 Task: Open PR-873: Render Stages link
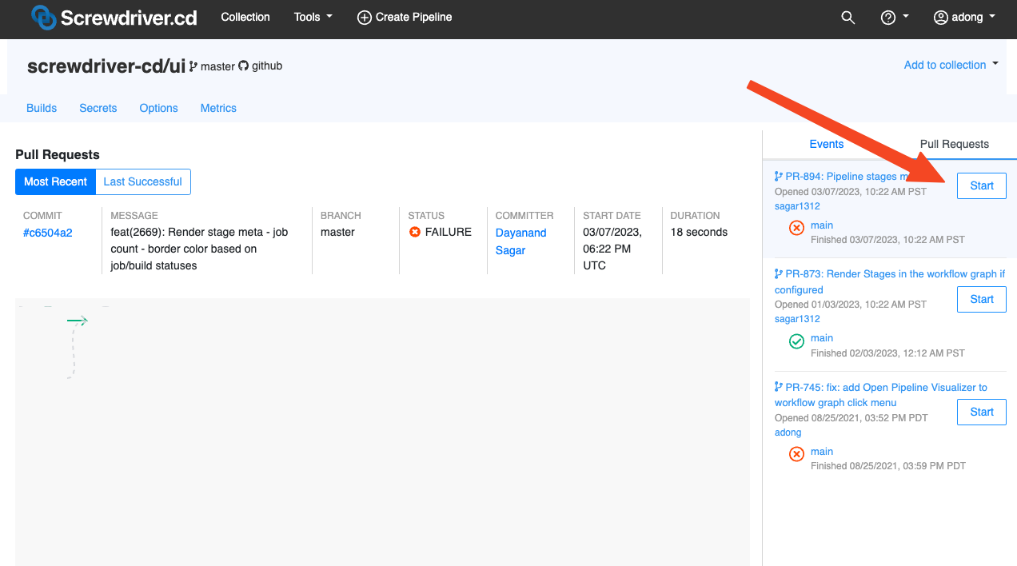tap(890, 281)
